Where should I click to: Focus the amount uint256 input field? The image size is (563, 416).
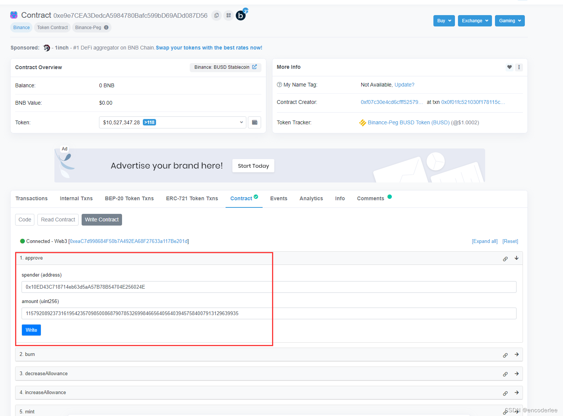pyautogui.click(x=269, y=313)
